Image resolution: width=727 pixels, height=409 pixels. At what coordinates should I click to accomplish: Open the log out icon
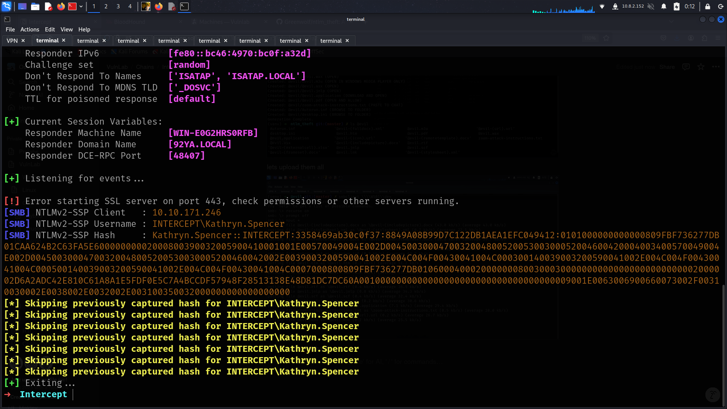tap(721, 6)
